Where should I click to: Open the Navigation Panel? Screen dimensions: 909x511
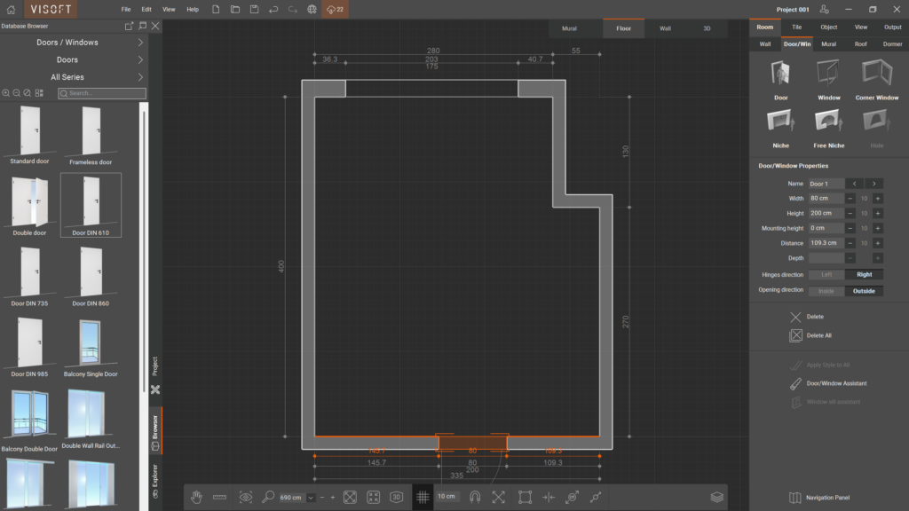point(819,498)
